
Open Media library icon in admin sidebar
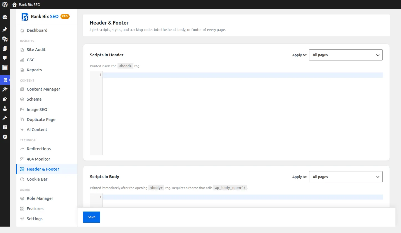pyautogui.click(x=5, y=39)
